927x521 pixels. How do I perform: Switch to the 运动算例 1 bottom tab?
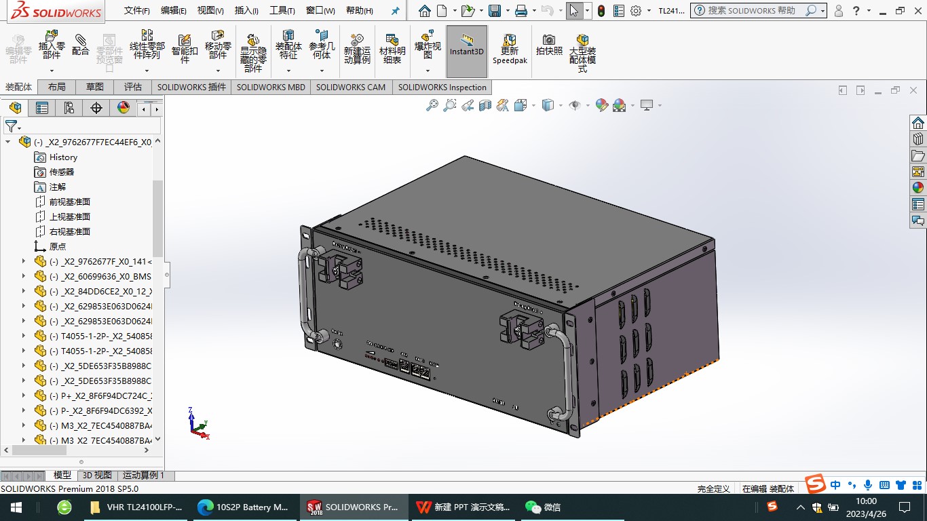click(143, 476)
